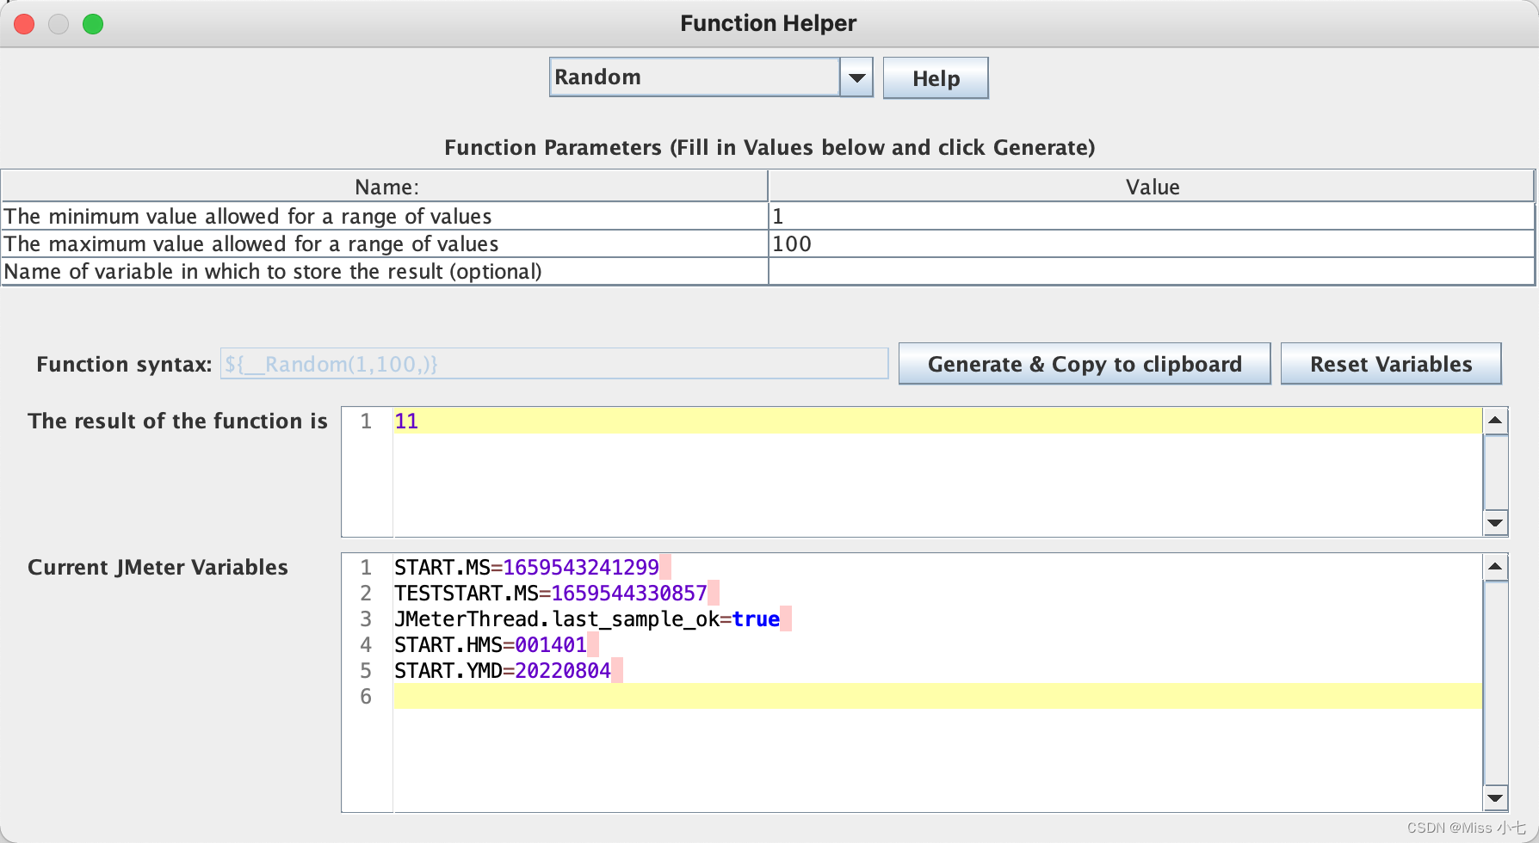Image resolution: width=1539 pixels, height=843 pixels.
Task: Click the Value column header
Action: (x=1152, y=187)
